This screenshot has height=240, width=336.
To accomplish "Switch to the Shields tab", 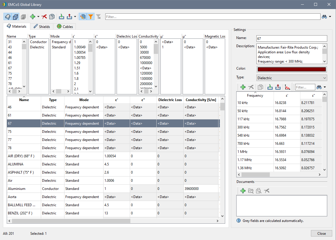I will click(x=42, y=27).
